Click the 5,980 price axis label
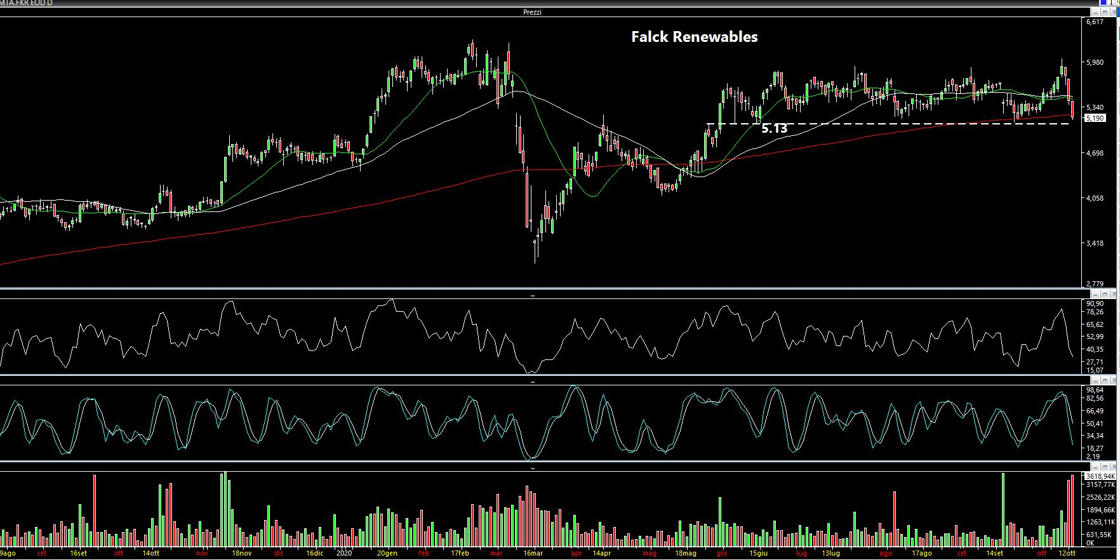This screenshot has width=1120, height=560. click(1095, 63)
